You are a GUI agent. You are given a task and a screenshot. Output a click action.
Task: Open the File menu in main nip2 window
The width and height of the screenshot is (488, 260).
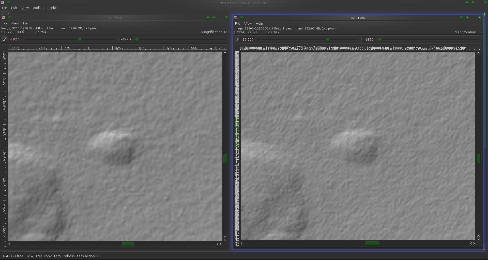pyautogui.click(x=4, y=8)
